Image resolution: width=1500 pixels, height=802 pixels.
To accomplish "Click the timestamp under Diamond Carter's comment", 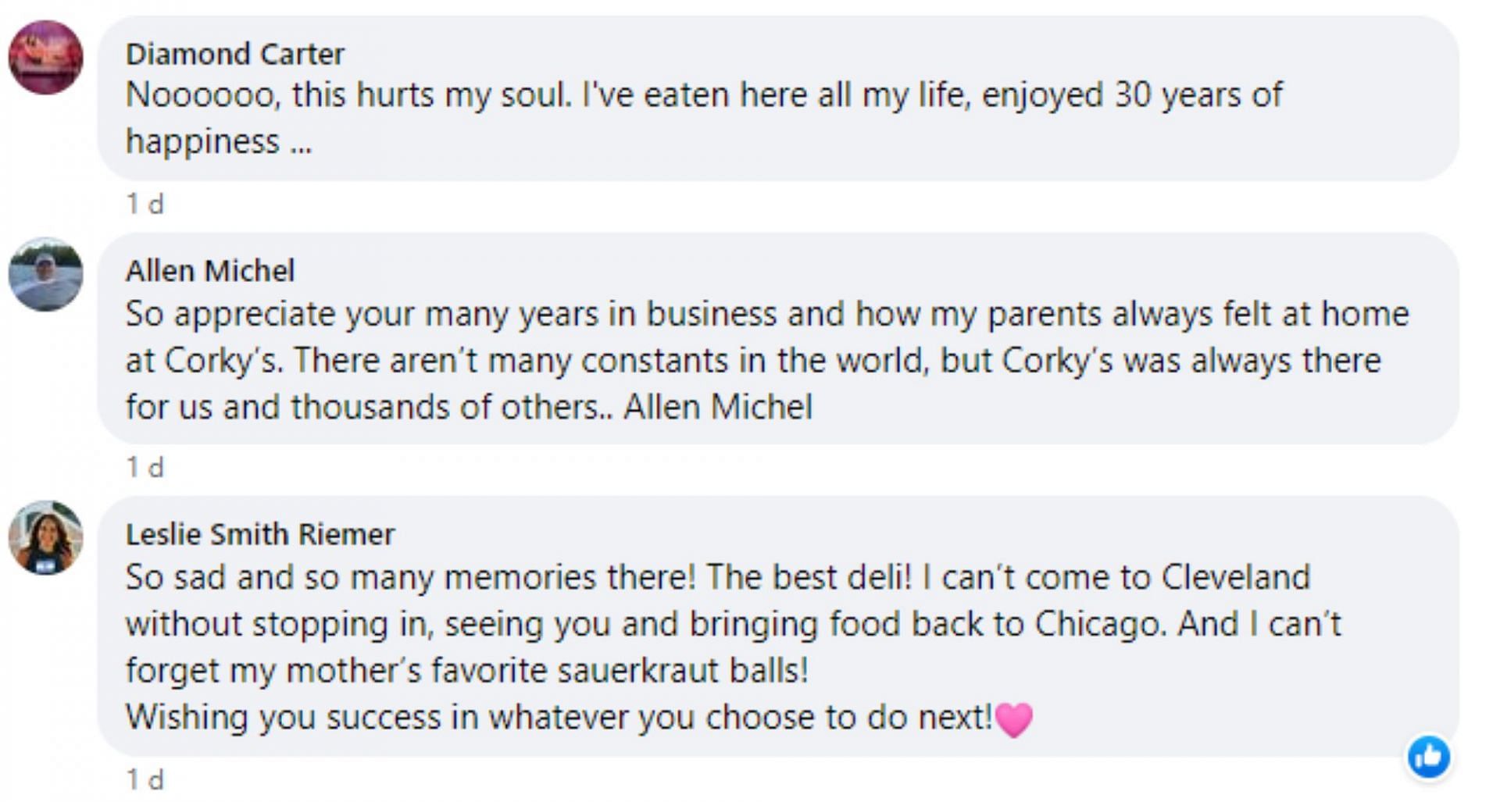I will point(145,205).
